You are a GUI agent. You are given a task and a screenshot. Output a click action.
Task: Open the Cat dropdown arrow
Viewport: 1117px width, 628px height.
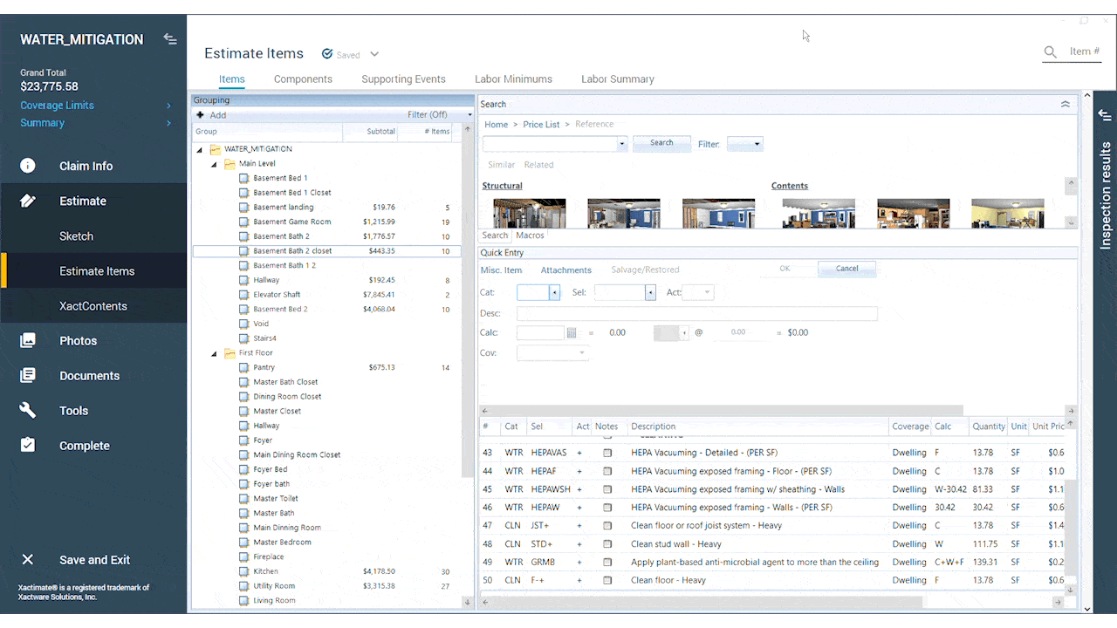pos(554,293)
